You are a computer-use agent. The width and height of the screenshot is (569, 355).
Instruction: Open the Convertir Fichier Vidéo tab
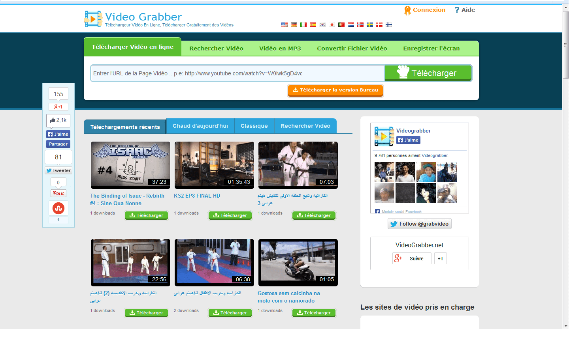pyautogui.click(x=352, y=49)
